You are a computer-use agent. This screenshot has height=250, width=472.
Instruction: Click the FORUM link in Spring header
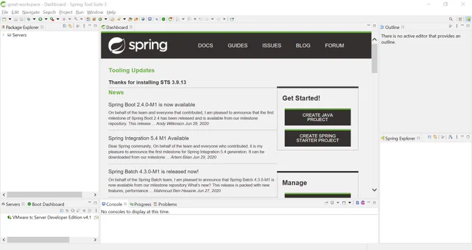coord(335,46)
